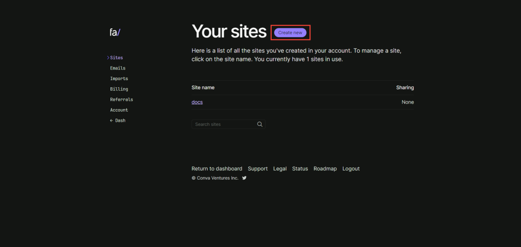Go back via the Dash sidebar link

point(118,121)
